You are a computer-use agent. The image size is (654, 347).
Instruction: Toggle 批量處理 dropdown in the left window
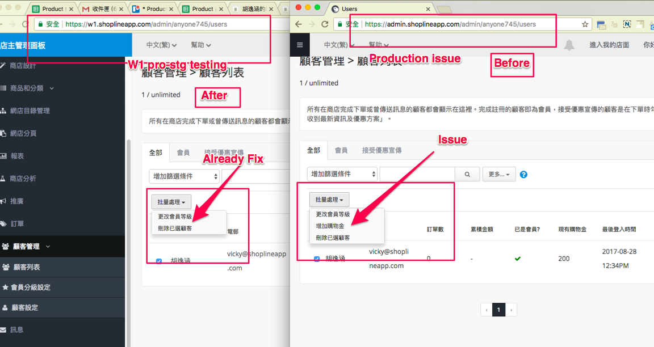pos(171,202)
